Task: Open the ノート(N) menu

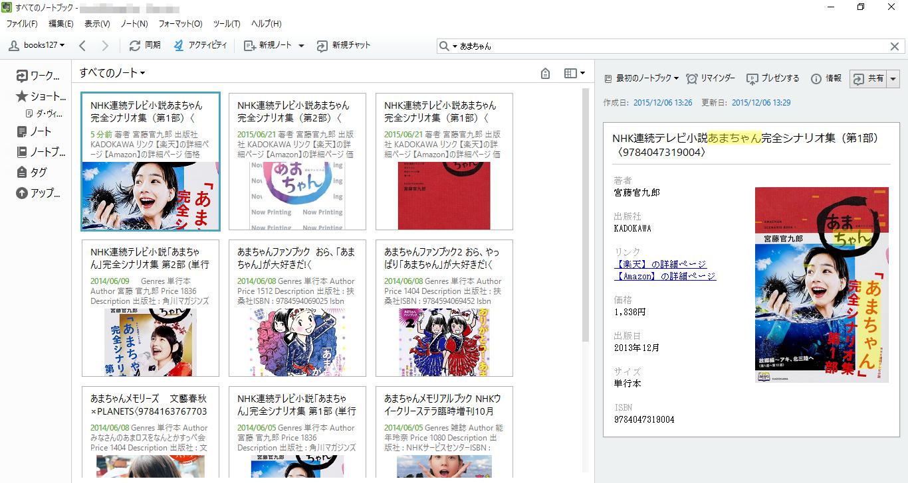Action: click(x=134, y=24)
